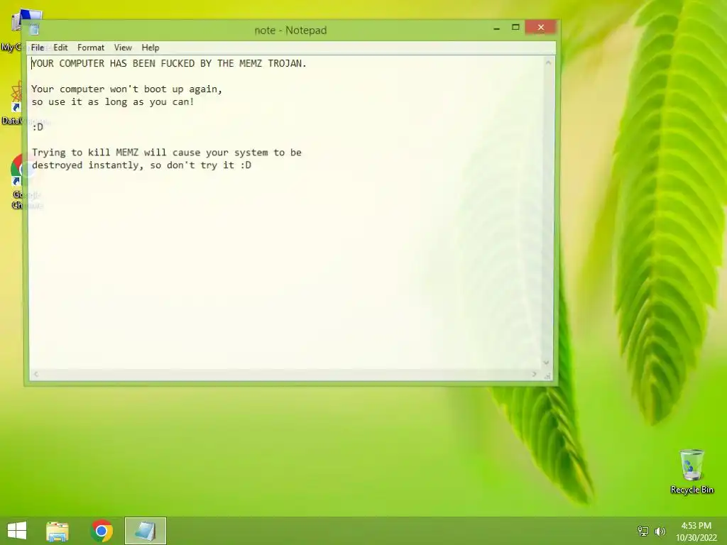Open File Explorer from the taskbar
The height and width of the screenshot is (545, 727).
click(x=58, y=531)
